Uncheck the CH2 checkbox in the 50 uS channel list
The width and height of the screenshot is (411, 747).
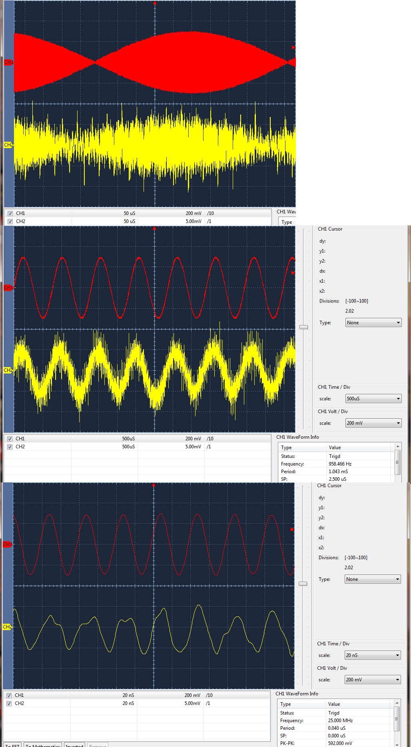point(10,221)
